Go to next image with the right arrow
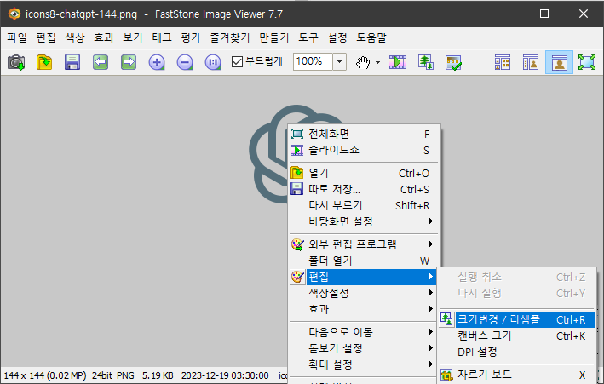The height and width of the screenshot is (384, 604). click(129, 62)
